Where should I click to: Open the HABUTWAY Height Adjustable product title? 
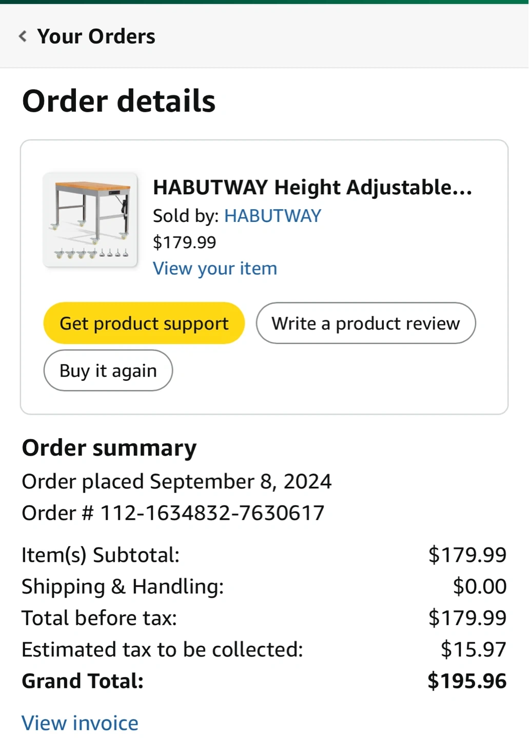pos(312,188)
